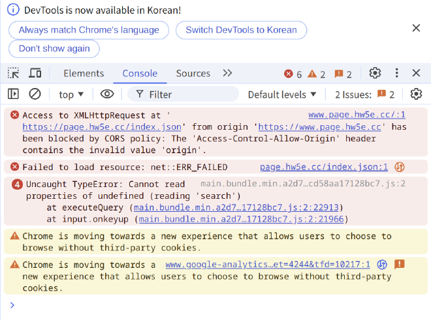
Task: Switch to the Sources tab
Action: (193, 73)
